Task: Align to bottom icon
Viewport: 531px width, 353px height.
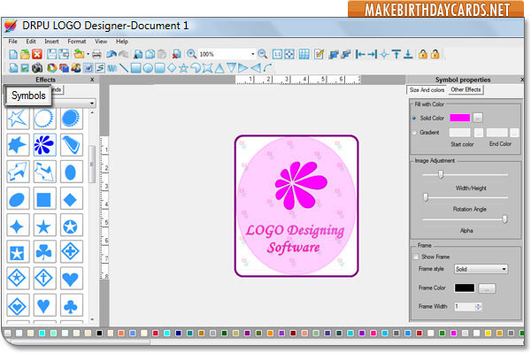Action: (408, 54)
